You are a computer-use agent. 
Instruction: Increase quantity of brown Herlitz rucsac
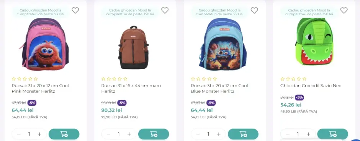(129, 134)
